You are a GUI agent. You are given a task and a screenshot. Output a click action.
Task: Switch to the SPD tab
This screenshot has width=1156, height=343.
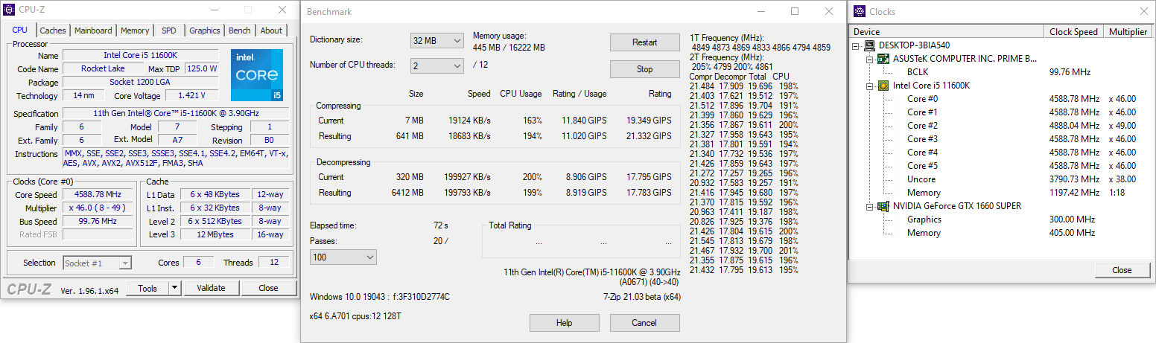[169, 31]
